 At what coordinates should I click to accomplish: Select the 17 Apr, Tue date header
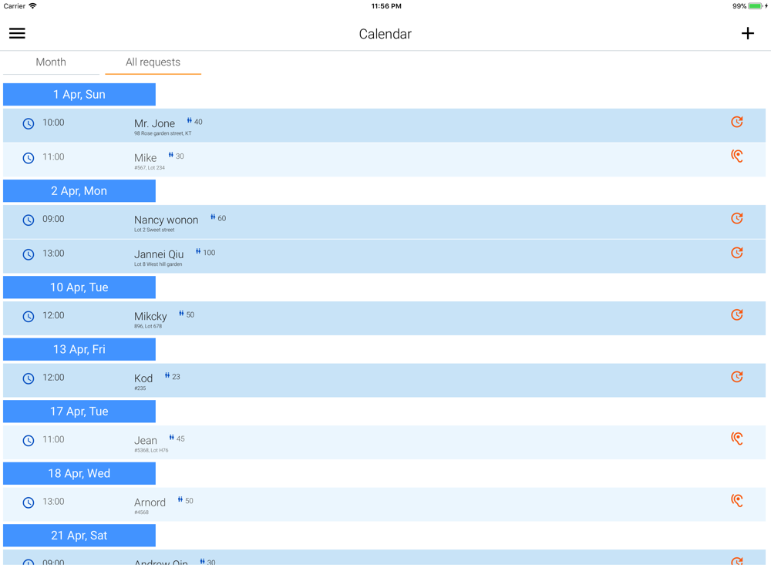click(x=79, y=412)
